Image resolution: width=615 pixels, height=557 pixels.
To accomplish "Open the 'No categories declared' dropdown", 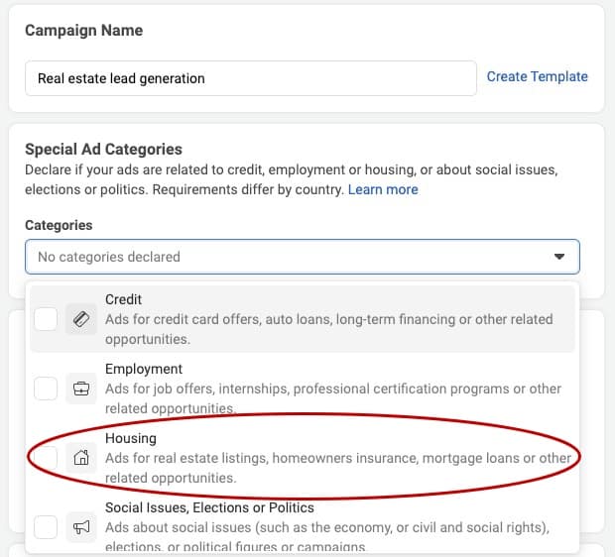I will pos(302,257).
